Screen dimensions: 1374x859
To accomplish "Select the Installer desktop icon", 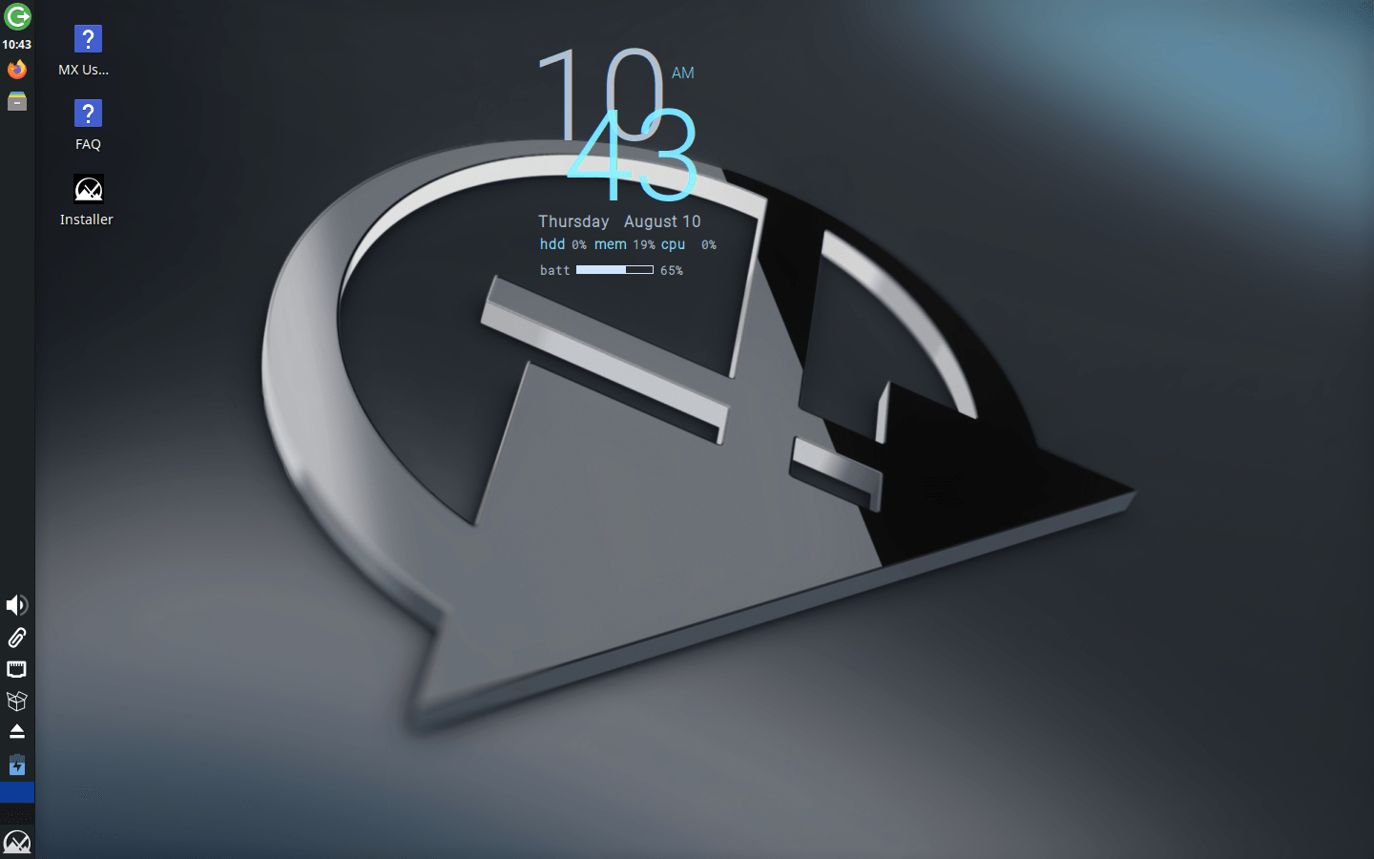I will (x=88, y=200).
